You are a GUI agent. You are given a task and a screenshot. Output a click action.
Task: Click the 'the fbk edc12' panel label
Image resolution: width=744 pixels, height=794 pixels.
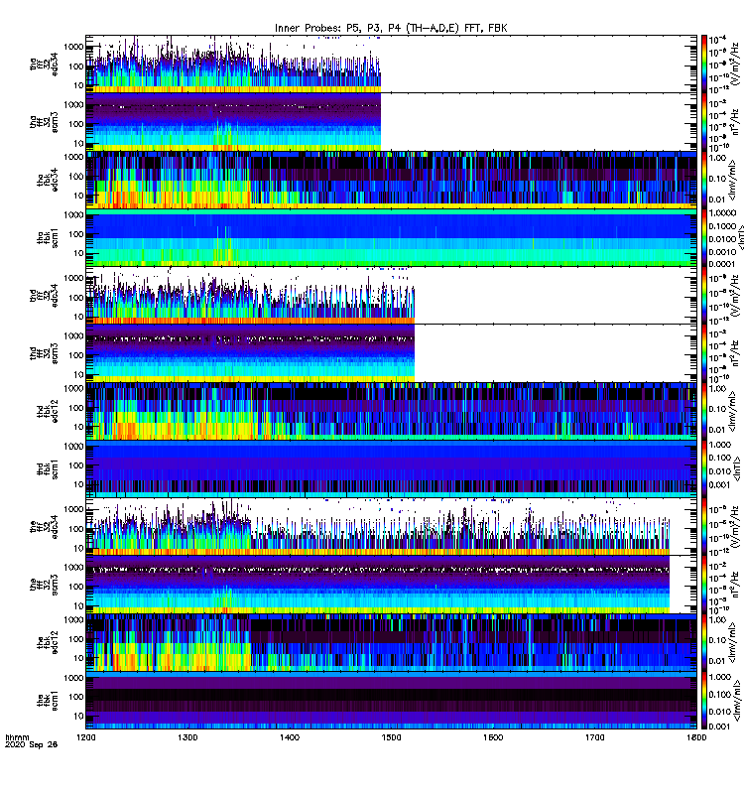point(48,642)
